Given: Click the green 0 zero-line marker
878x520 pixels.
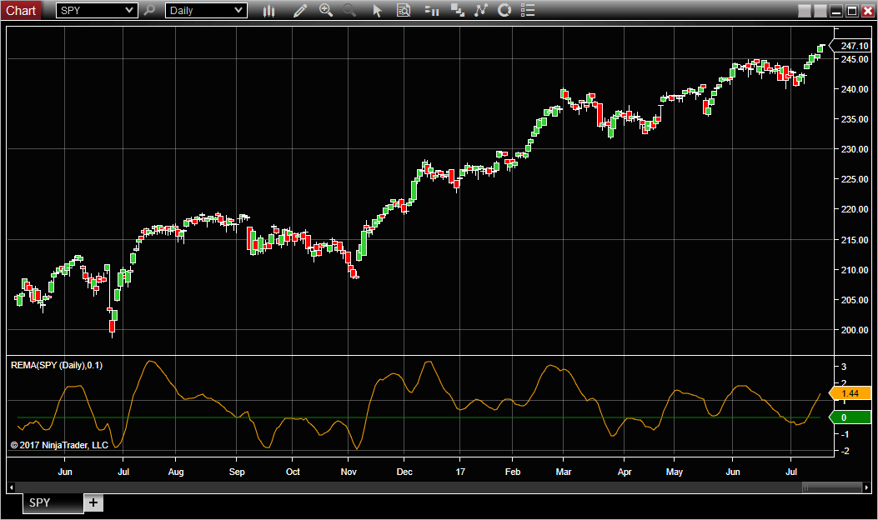Looking at the screenshot, I should coord(850,417).
